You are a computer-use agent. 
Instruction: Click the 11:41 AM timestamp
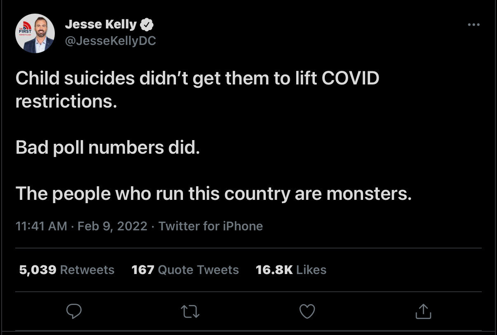tap(41, 226)
